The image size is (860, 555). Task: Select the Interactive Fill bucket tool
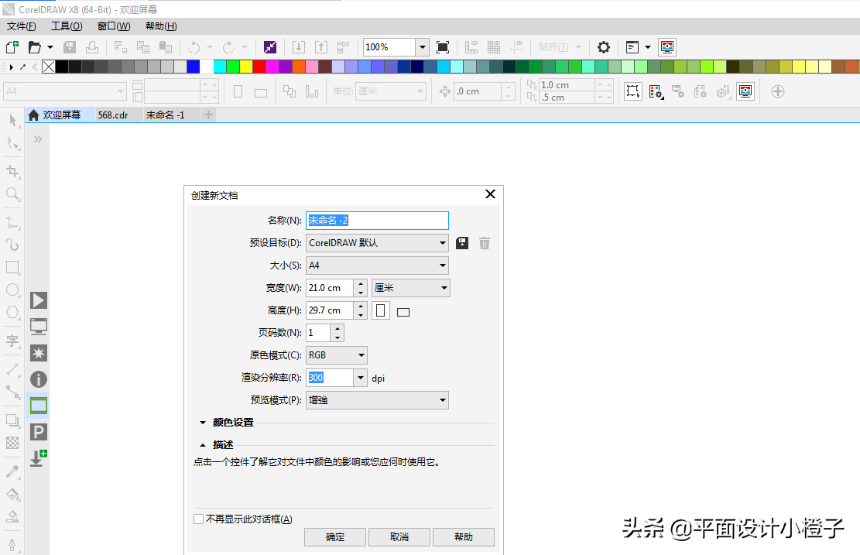(x=12, y=494)
